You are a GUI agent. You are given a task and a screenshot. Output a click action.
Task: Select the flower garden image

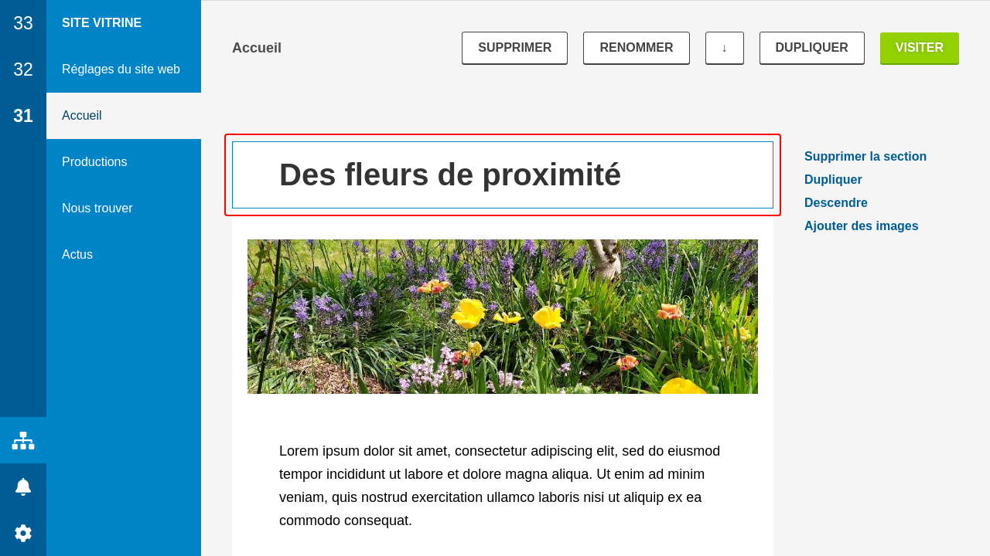click(x=503, y=317)
